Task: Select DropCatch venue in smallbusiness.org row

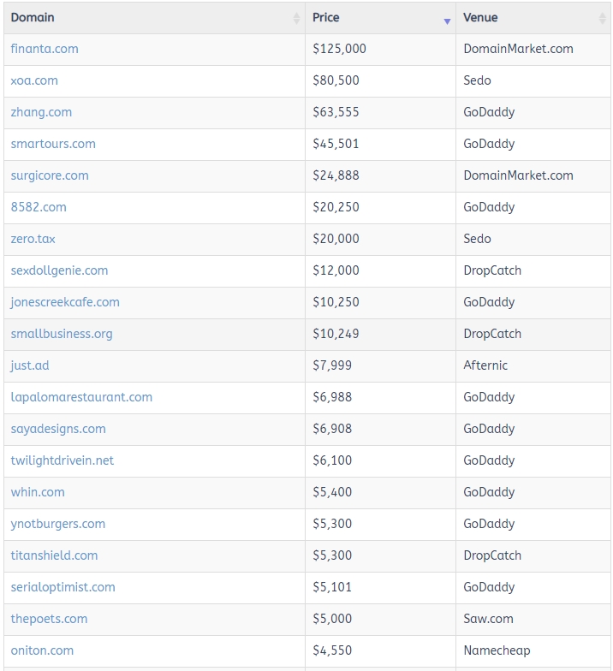Action: (493, 334)
